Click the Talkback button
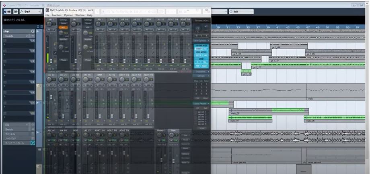The image size is (370, 174). point(185,154)
